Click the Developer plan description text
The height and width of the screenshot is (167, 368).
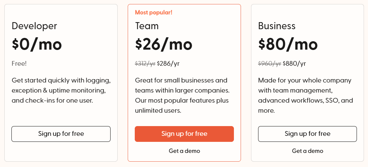[x=61, y=91]
